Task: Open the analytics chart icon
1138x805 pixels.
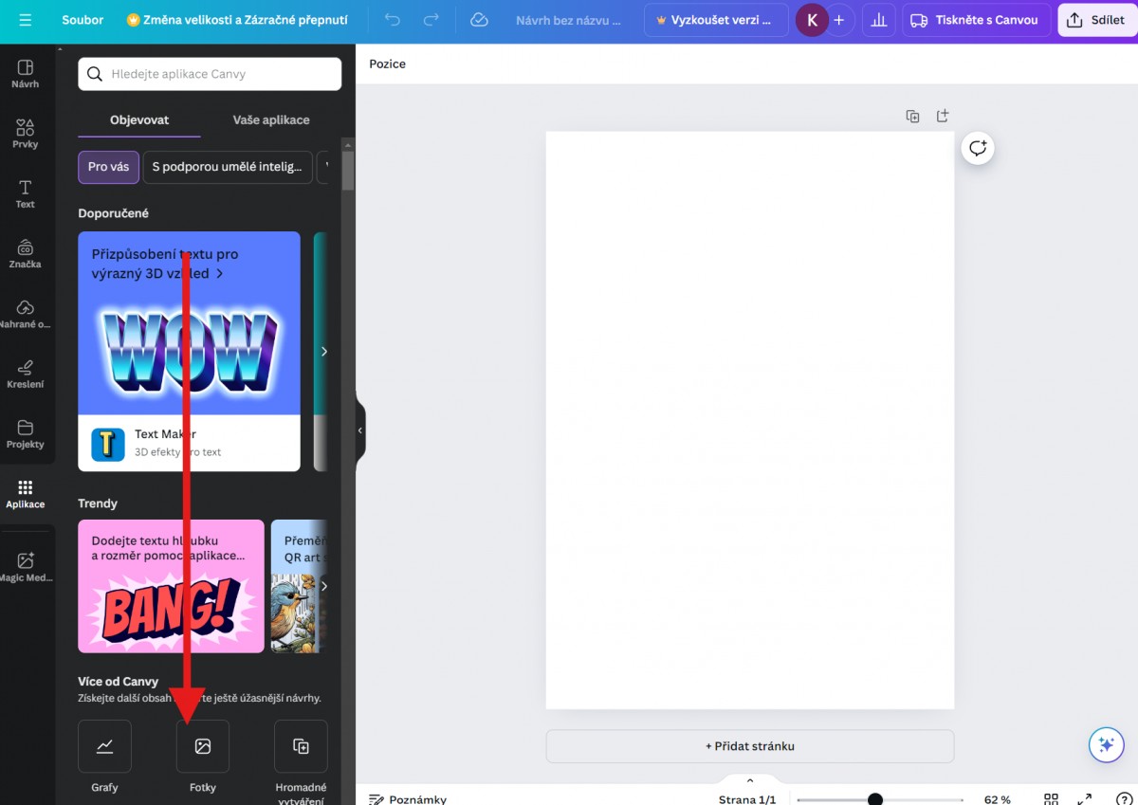Action: click(x=879, y=20)
